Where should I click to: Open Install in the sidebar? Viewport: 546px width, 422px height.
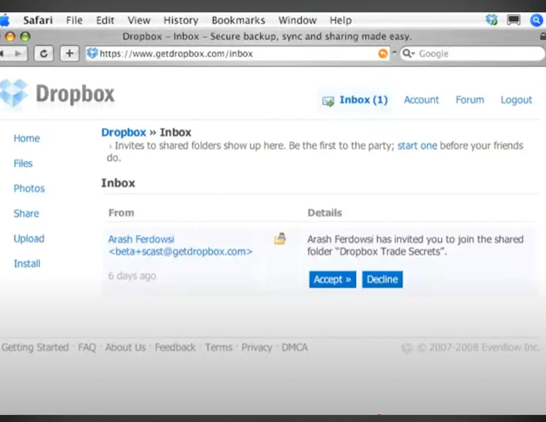click(x=27, y=264)
